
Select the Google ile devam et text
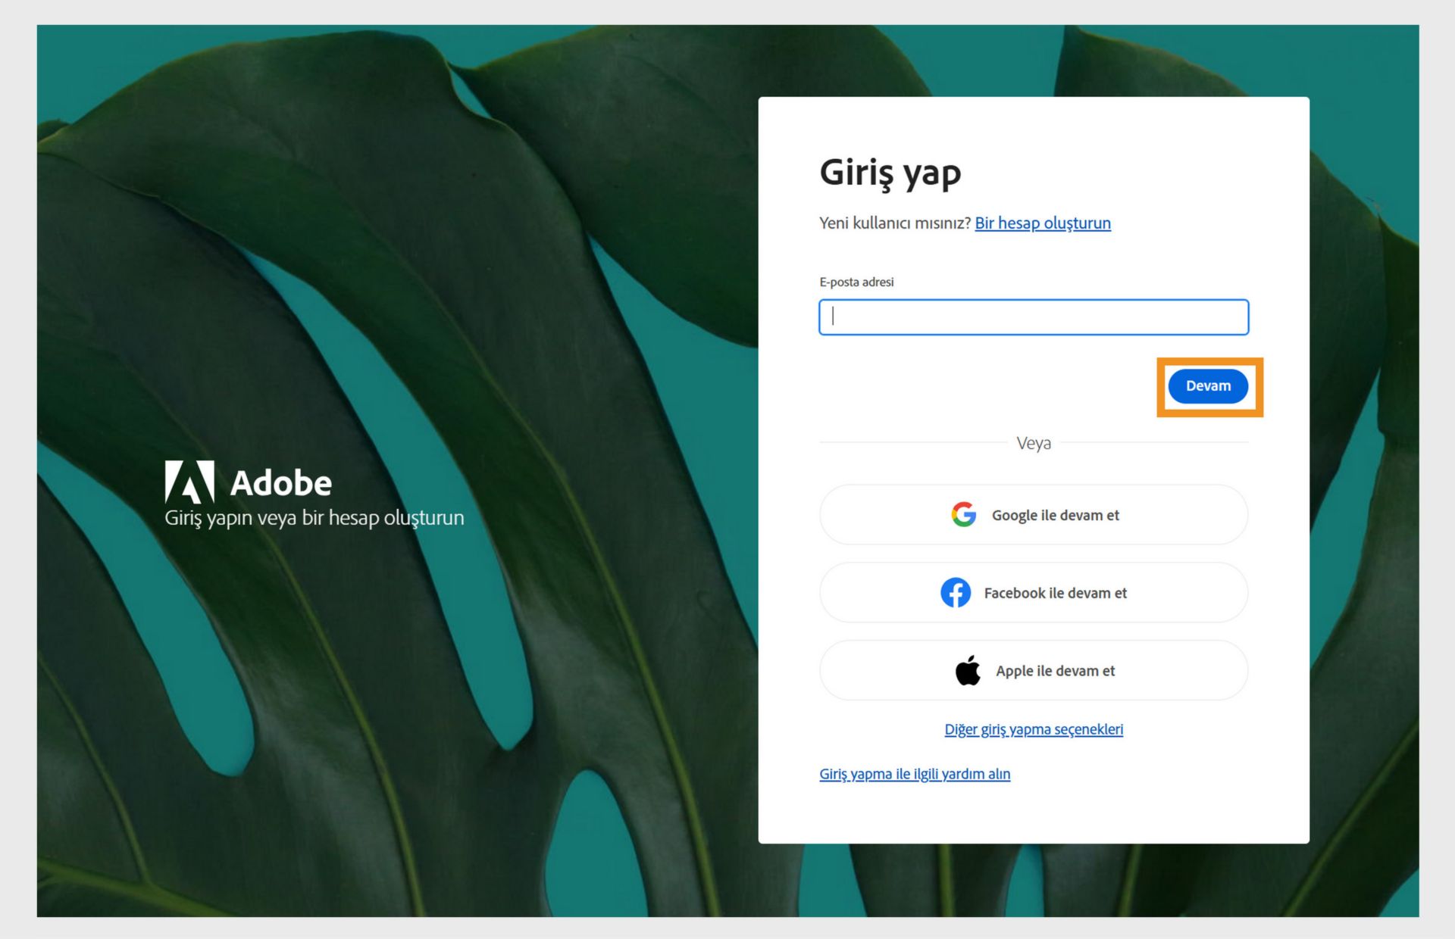tap(1055, 516)
